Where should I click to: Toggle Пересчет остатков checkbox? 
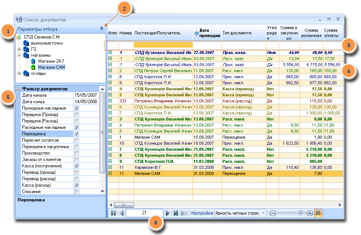pyautogui.click(x=77, y=140)
